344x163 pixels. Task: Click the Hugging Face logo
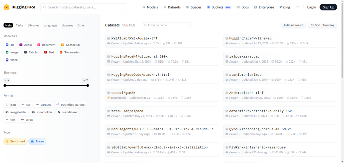pyautogui.click(x=19, y=7)
